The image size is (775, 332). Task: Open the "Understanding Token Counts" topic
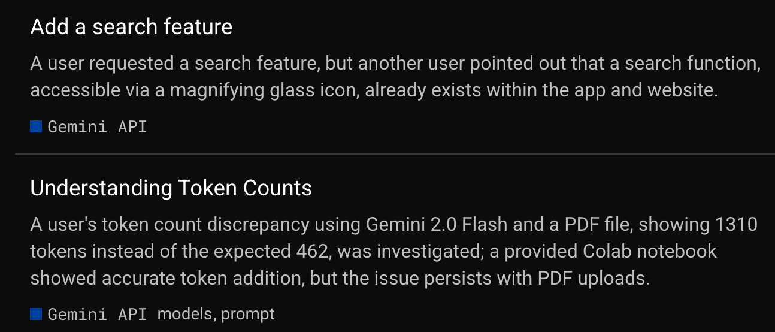(x=171, y=188)
